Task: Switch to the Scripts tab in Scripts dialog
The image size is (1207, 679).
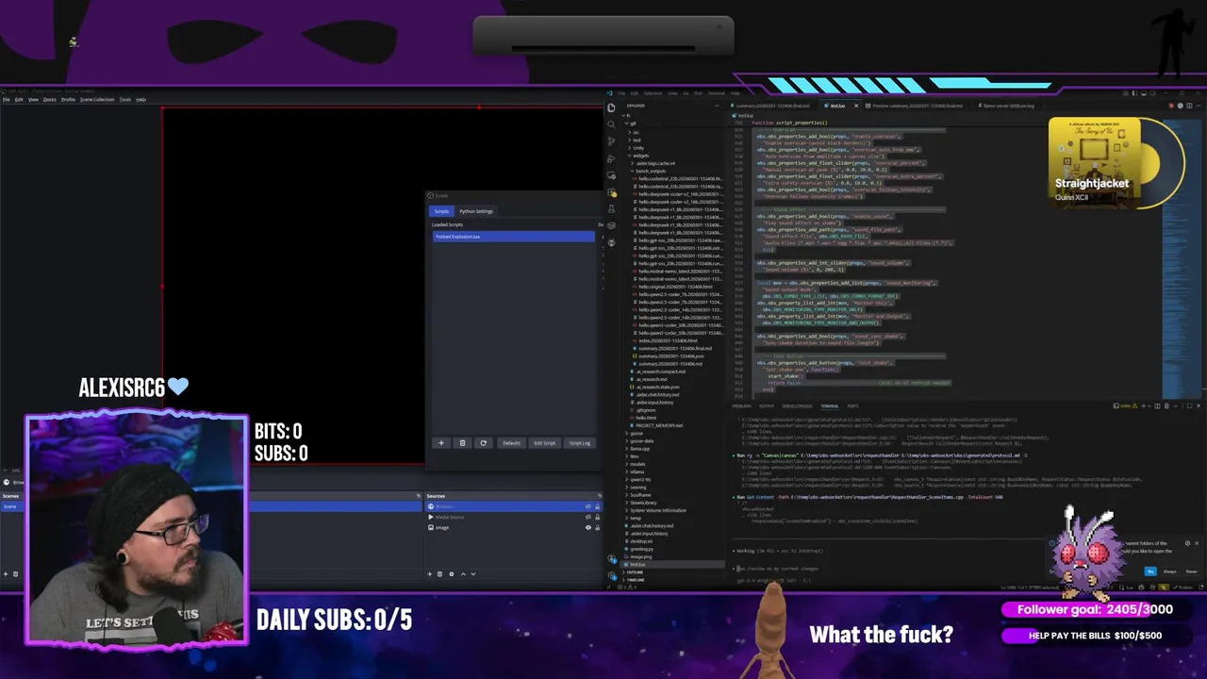Action: point(441,211)
